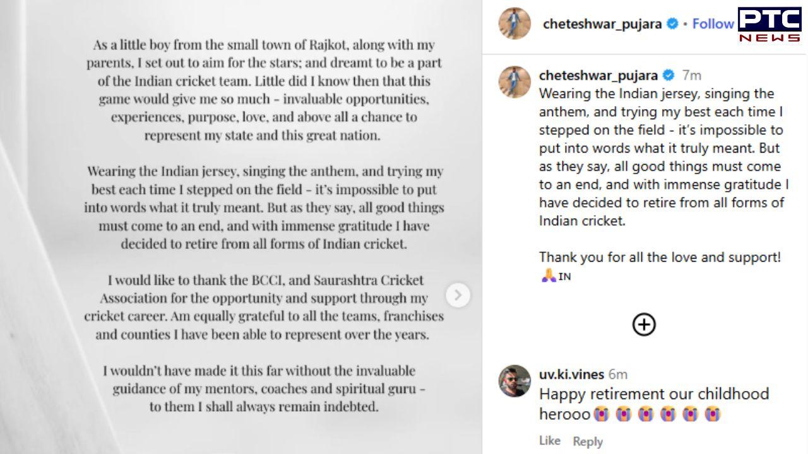The height and width of the screenshot is (454, 808).
Task: Open cheteshwar_pujara avatar beside the caption
Action: tap(514, 82)
